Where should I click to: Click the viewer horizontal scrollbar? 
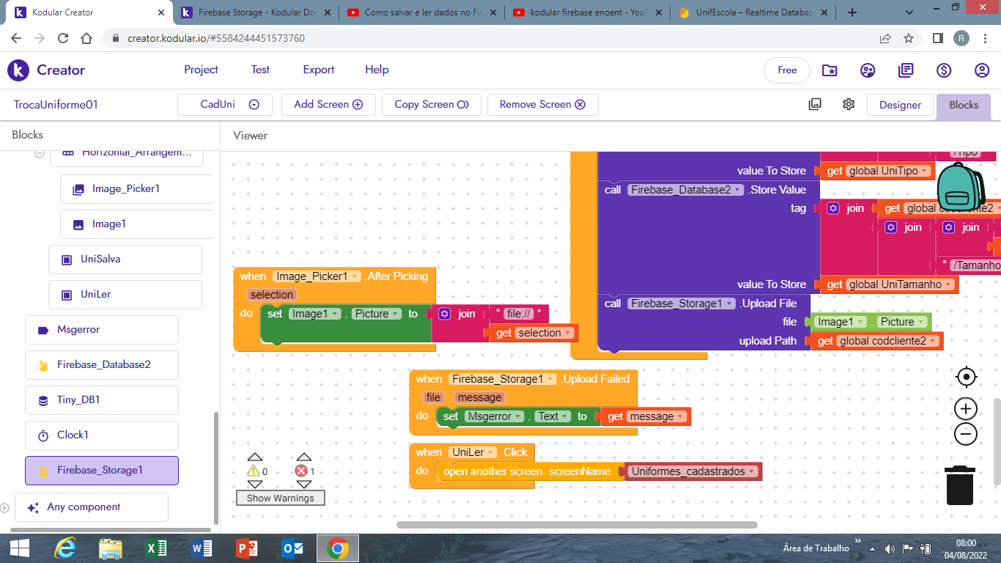[577, 524]
